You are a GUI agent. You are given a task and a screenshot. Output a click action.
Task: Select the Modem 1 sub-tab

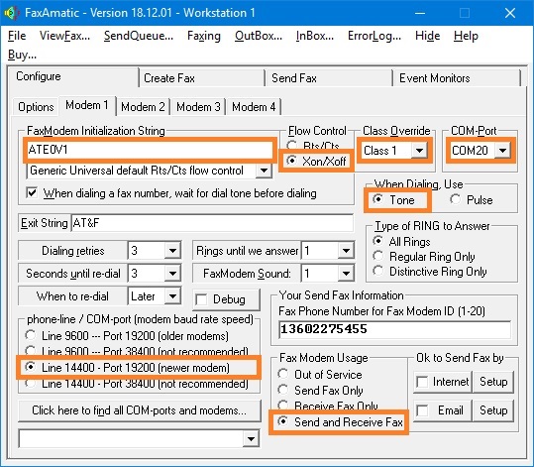pyautogui.click(x=87, y=105)
